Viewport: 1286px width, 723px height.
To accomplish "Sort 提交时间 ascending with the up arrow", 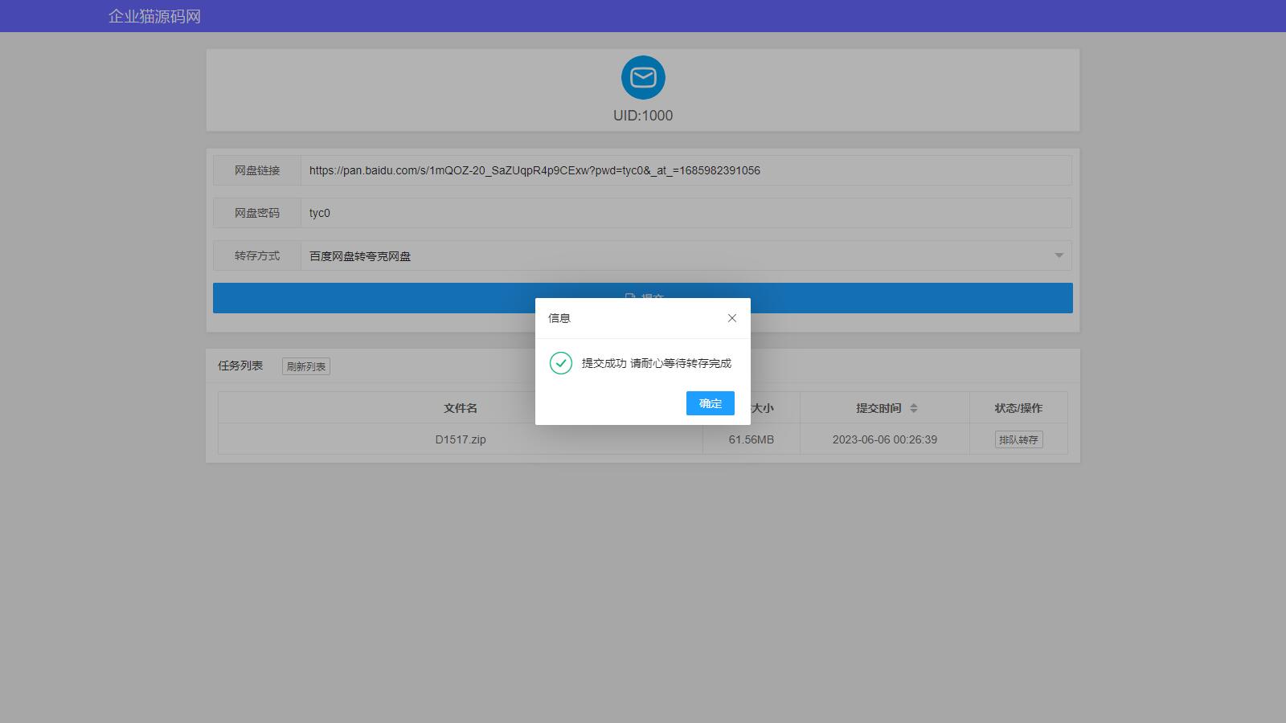I will pos(914,405).
